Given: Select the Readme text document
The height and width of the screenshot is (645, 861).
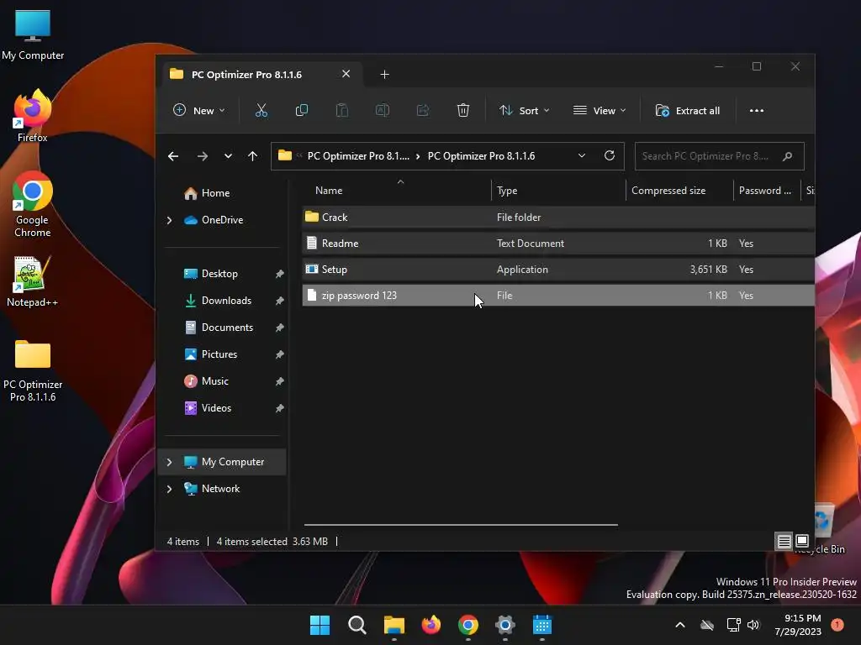Looking at the screenshot, I should click(558, 243).
